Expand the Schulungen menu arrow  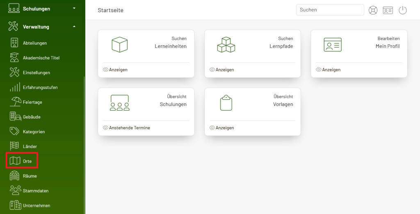point(74,9)
